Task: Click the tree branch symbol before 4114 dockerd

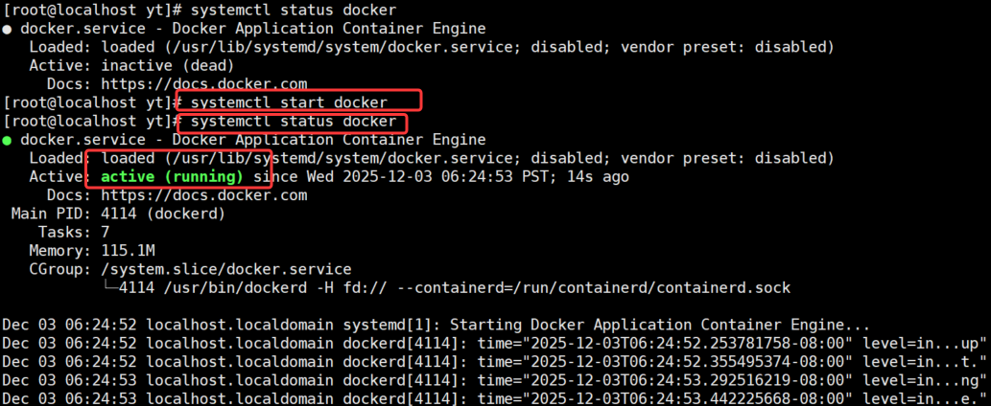Action: click(110, 288)
